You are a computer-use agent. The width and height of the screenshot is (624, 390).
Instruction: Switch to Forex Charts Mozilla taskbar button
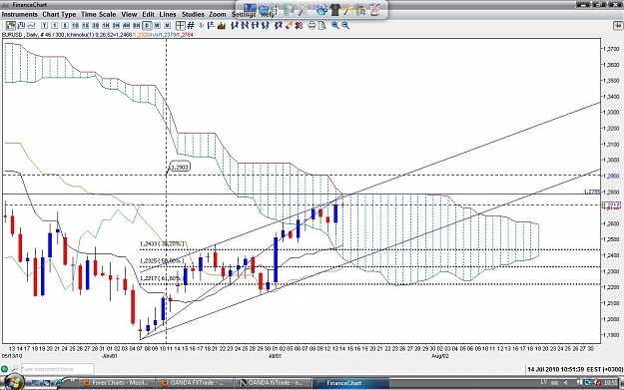pyautogui.click(x=116, y=383)
